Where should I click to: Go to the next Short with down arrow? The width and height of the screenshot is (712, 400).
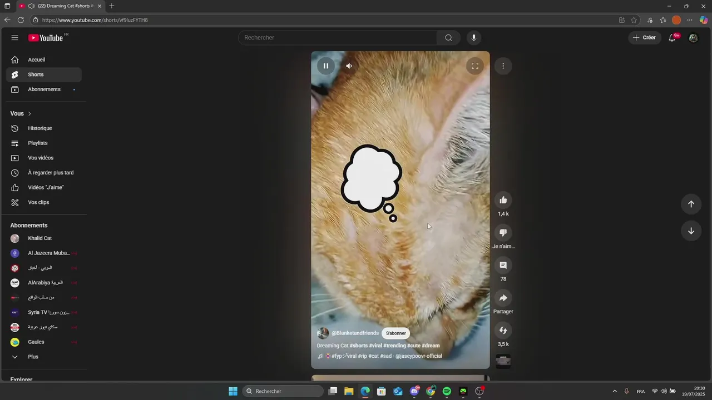[x=691, y=231]
